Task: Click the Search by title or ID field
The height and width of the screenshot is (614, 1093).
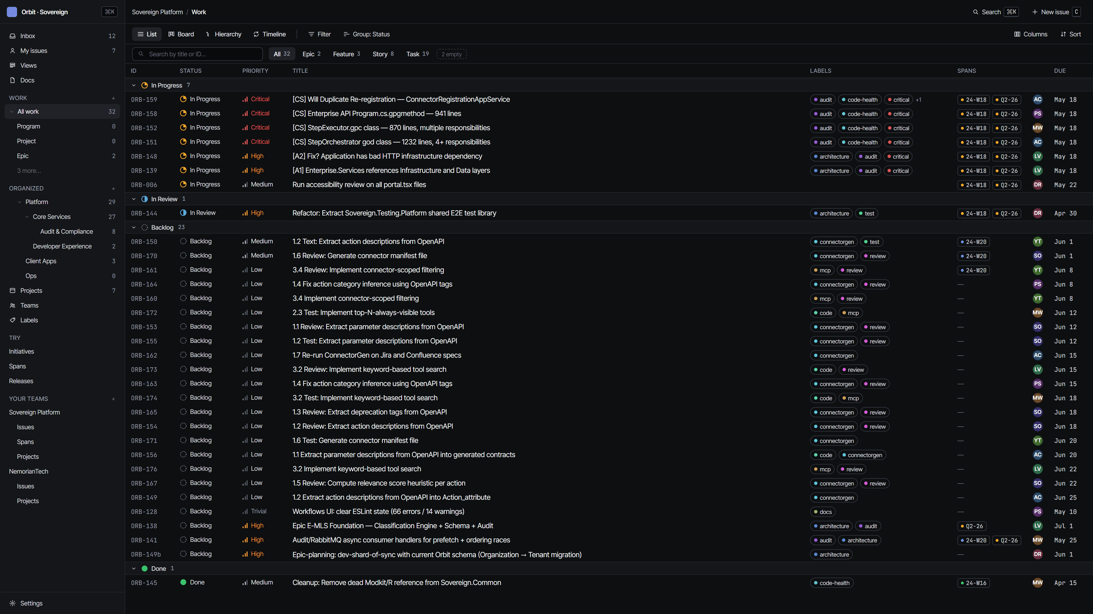Action: pyautogui.click(x=197, y=54)
